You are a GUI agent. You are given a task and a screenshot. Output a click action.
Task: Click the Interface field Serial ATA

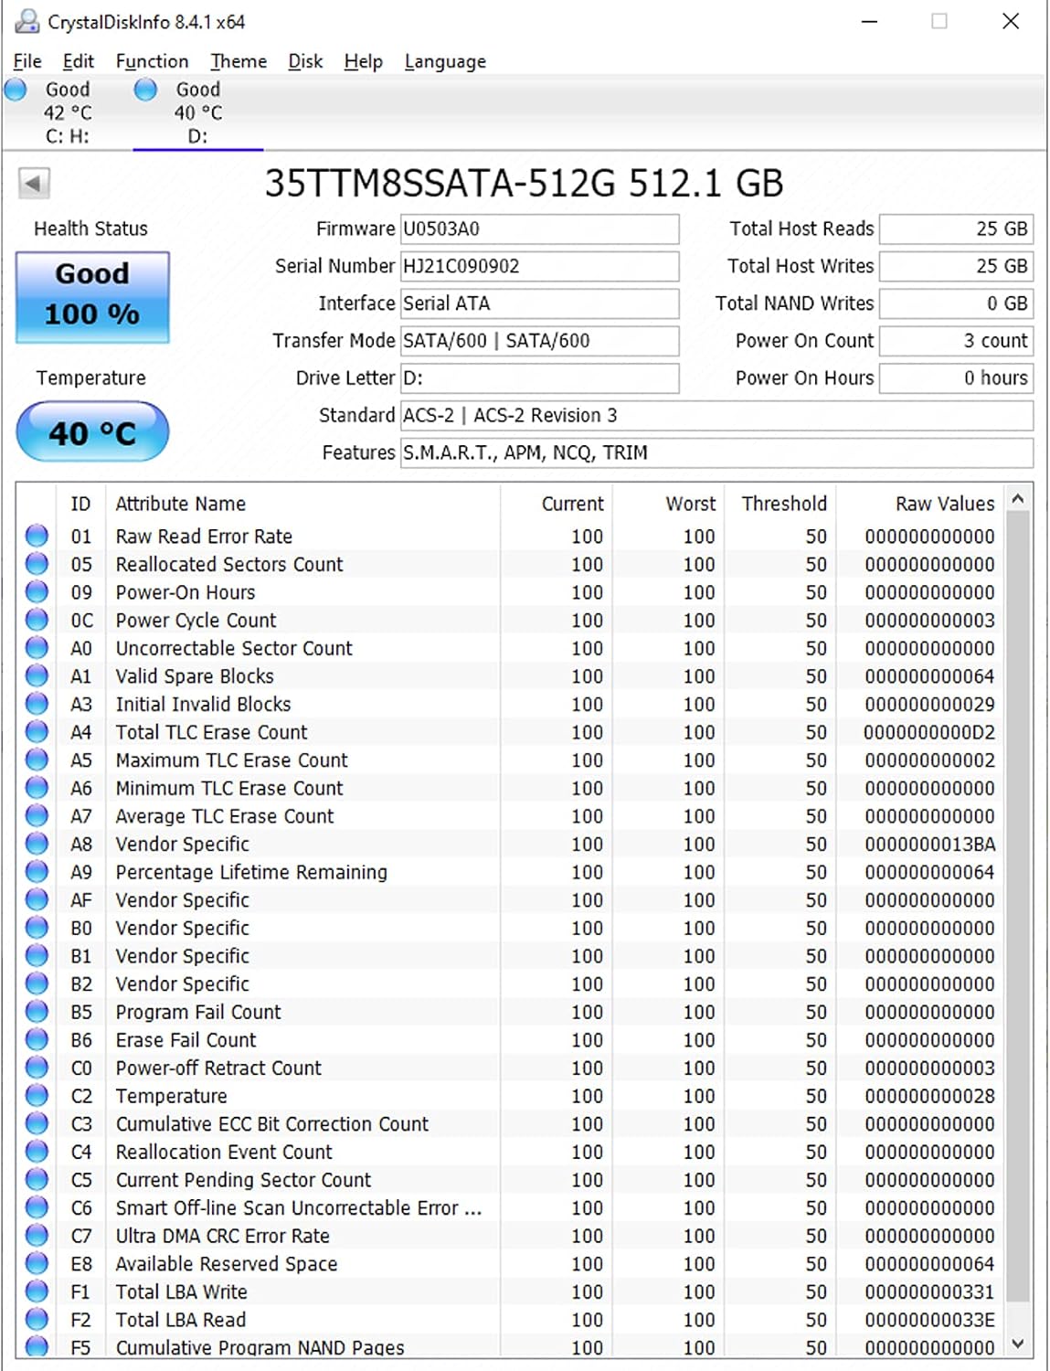[x=539, y=303]
